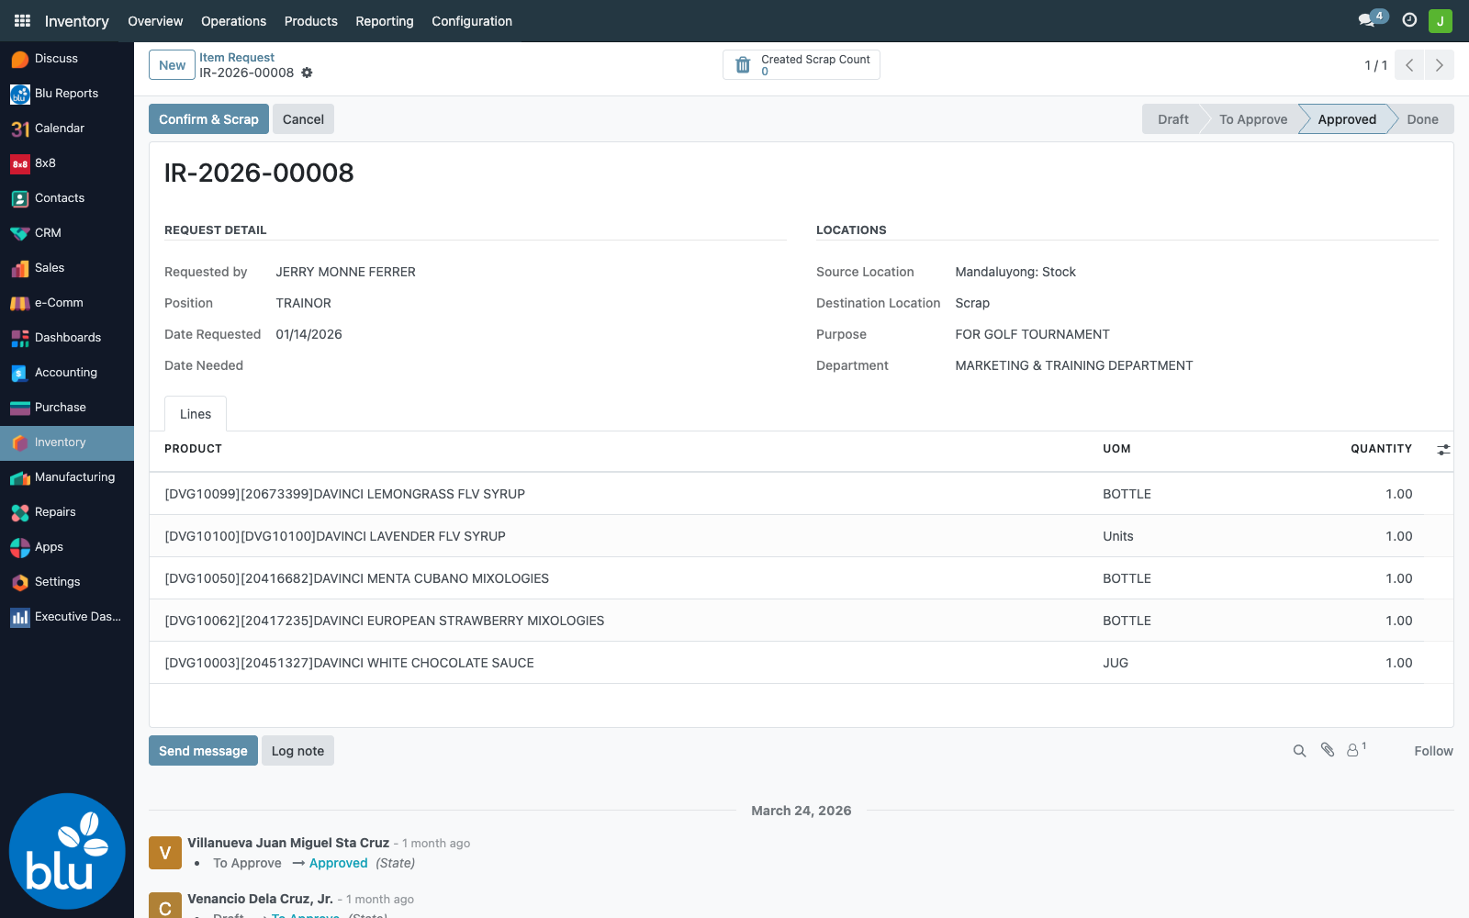
Task: Open the Accounting app icon
Action: pyautogui.click(x=20, y=373)
